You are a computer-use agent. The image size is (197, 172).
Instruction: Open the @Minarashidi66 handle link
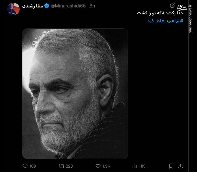pyautogui.click(x=68, y=6)
